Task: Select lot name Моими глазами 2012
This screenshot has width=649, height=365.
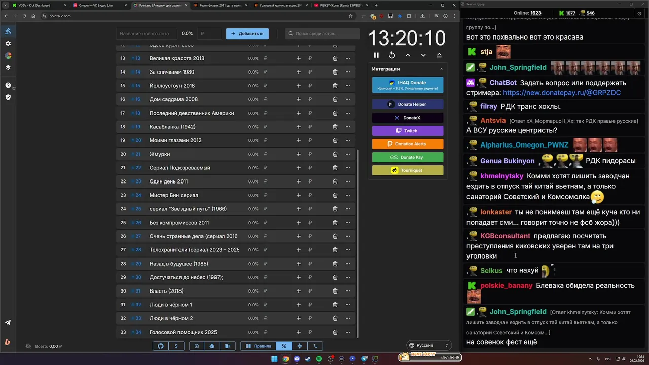Action: pyautogui.click(x=175, y=140)
